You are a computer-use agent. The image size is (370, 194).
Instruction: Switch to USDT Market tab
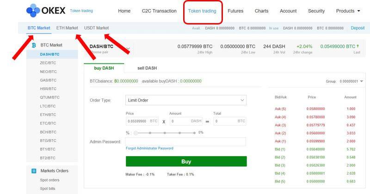click(97, 28)
